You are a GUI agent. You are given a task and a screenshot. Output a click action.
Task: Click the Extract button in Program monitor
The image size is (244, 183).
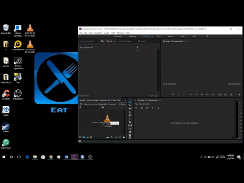click(x=225, y=95)
